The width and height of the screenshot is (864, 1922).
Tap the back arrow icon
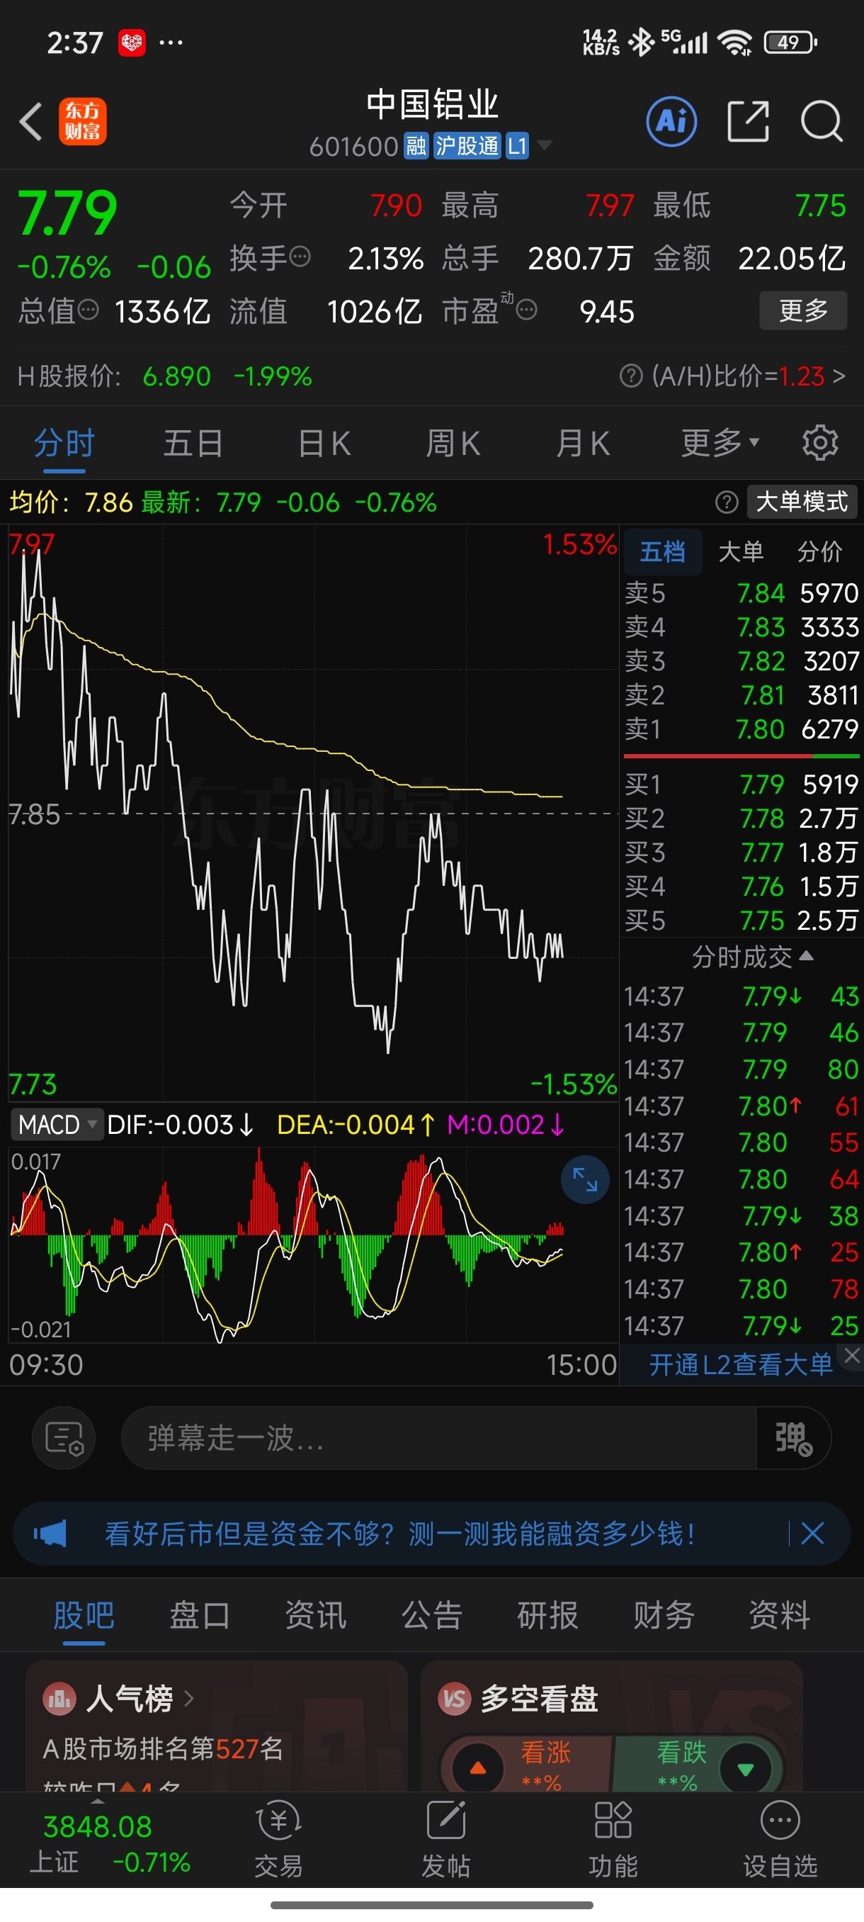tap(30, 122)
